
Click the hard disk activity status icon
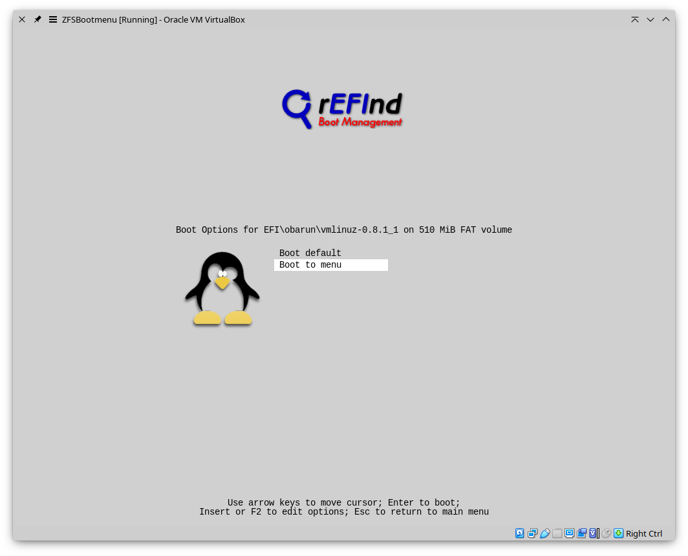point(519,533)
